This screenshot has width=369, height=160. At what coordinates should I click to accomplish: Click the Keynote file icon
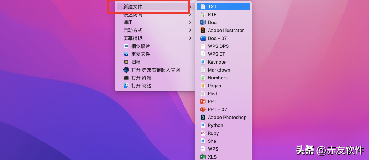click(x=202, y=62)
